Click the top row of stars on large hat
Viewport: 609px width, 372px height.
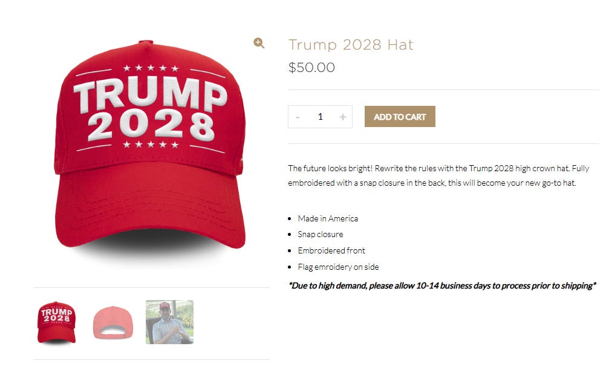[151, 68]
